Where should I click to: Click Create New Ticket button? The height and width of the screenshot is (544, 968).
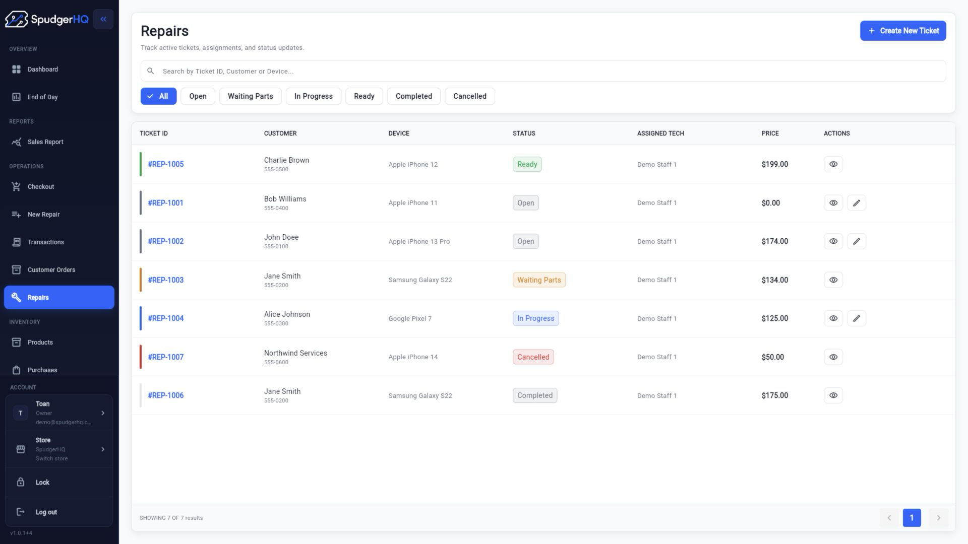[x=903, y=31]
